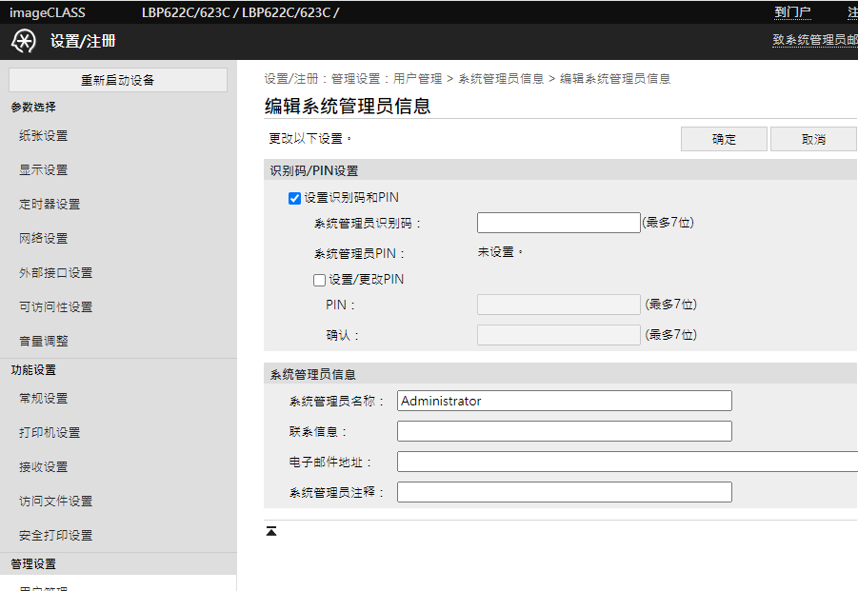Click the 取消 button

click(813, 139)
